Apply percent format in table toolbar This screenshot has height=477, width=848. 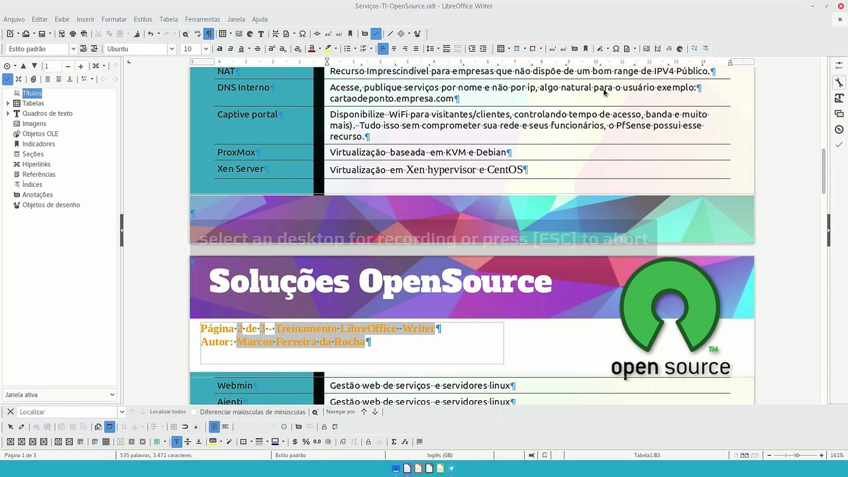(x=305, y=442)
